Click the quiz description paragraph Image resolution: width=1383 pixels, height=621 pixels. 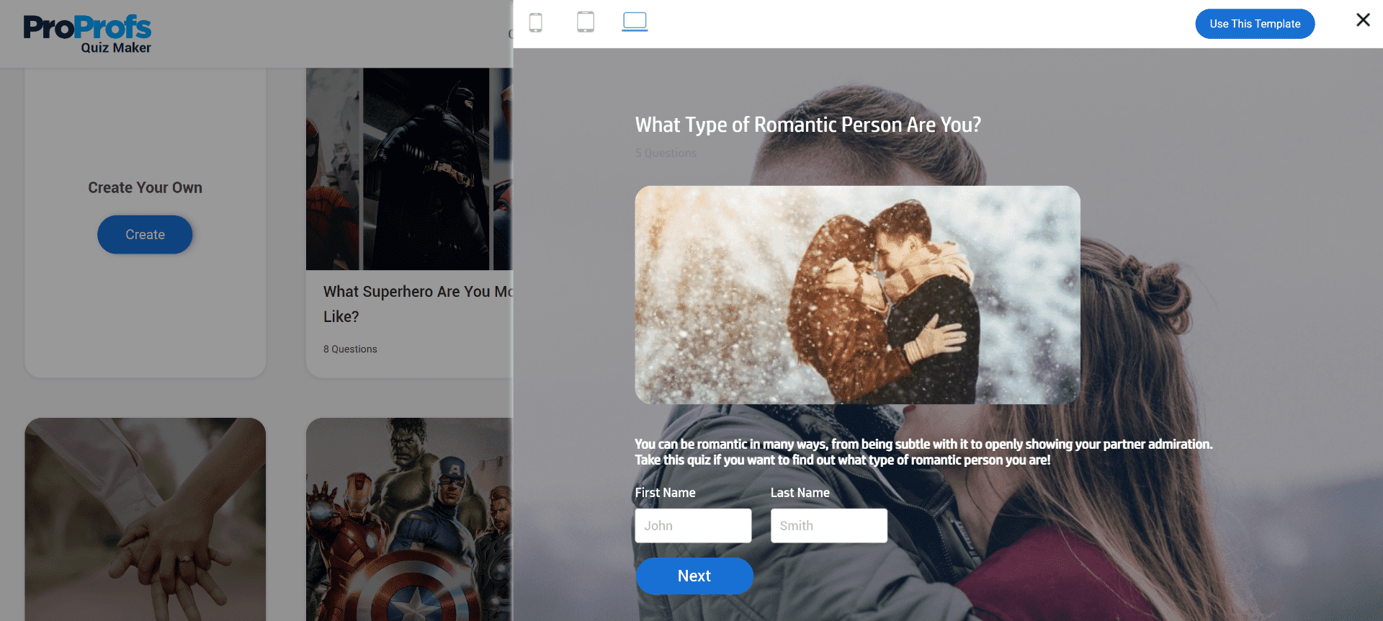[923, 452]
